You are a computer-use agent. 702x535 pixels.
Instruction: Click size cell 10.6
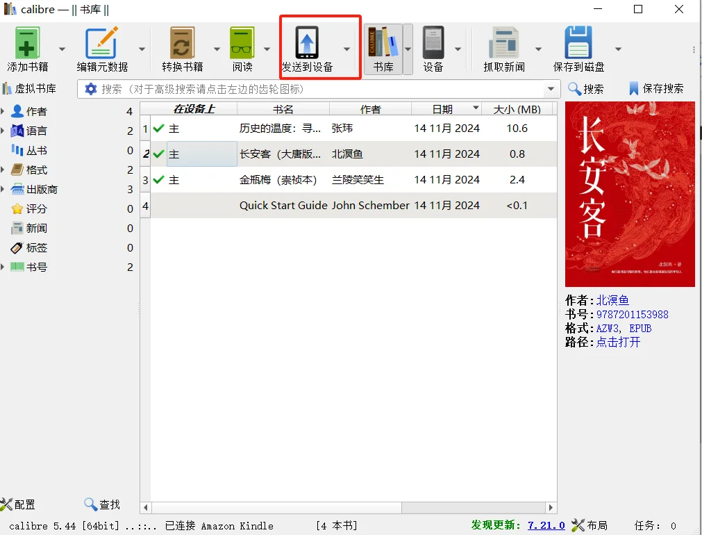pos(517,129)
